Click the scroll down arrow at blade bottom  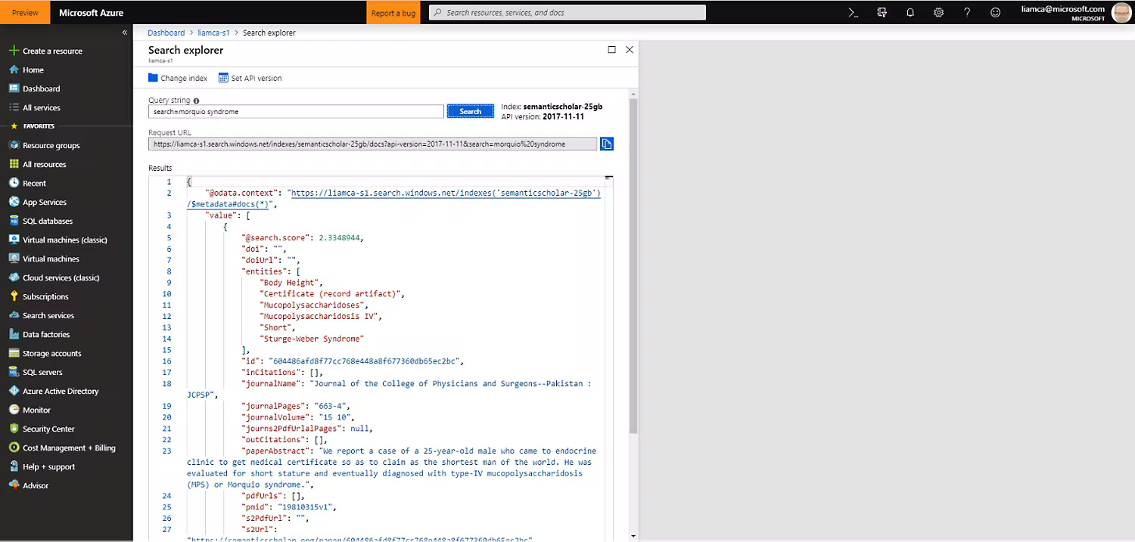[x=633, y=536]
